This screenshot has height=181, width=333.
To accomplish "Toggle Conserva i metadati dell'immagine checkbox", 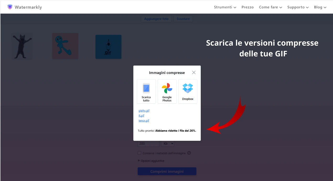I will pyautogui.click(x=139, y=153).
